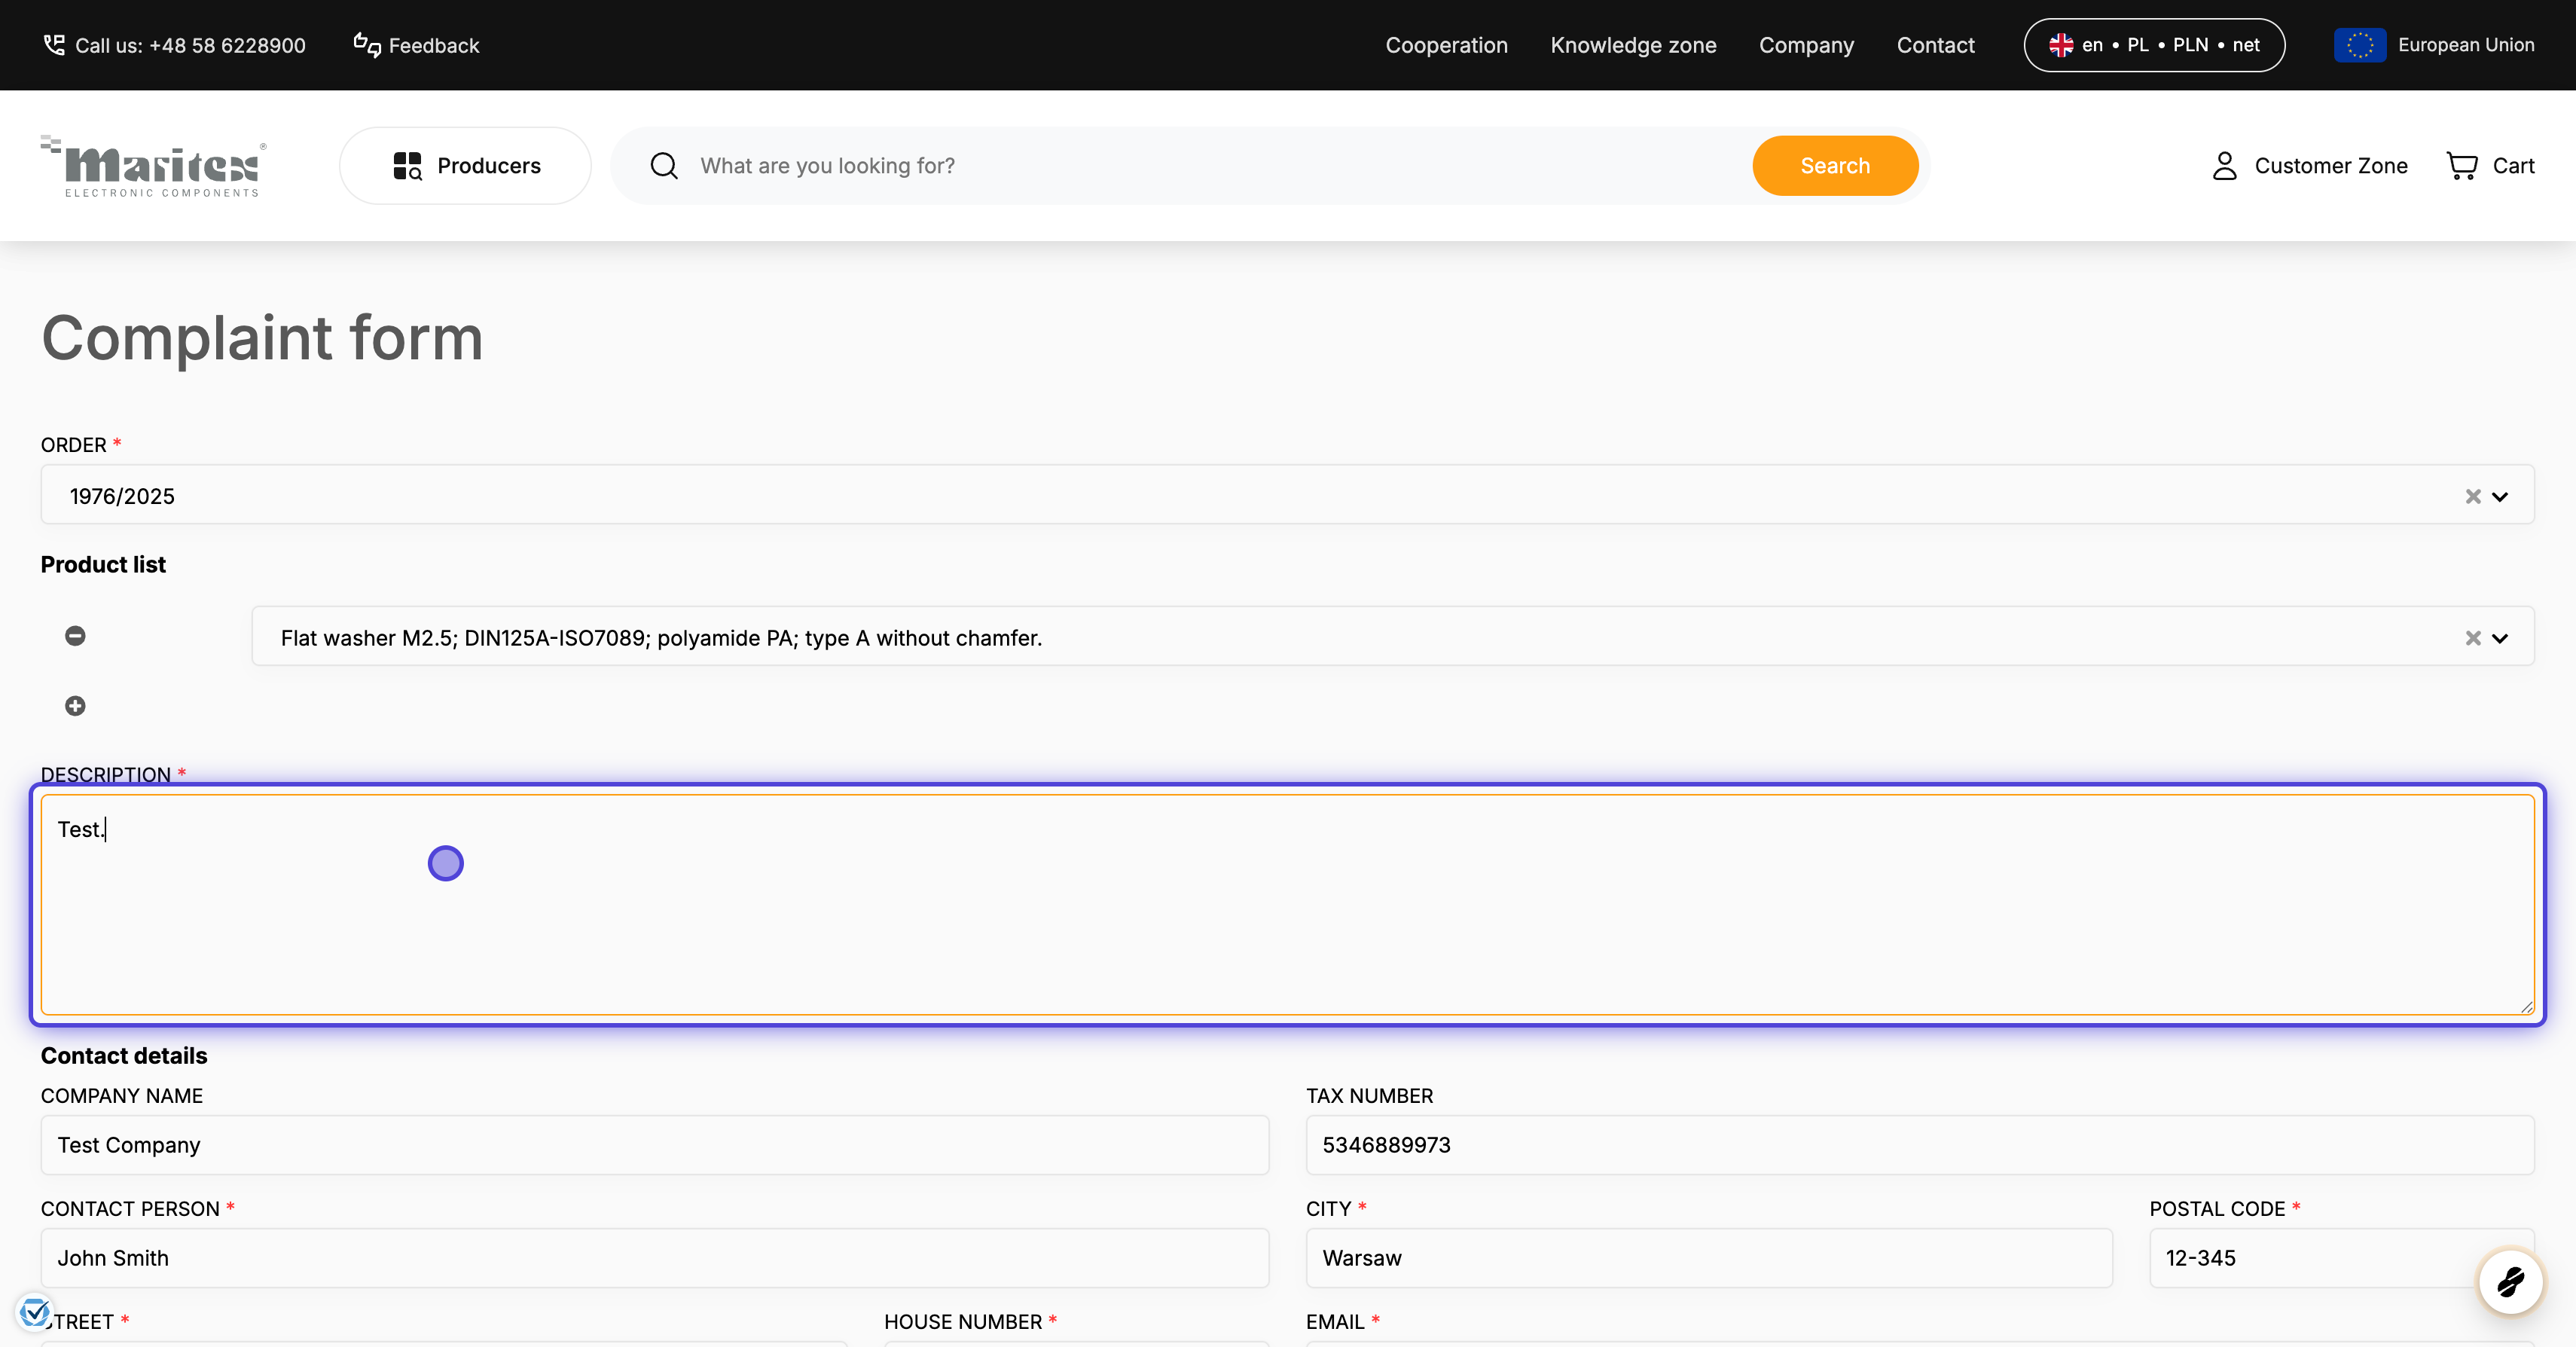Open the Knowledge zone menu
This screenshot has height=1347, width=2576.
1633,45
